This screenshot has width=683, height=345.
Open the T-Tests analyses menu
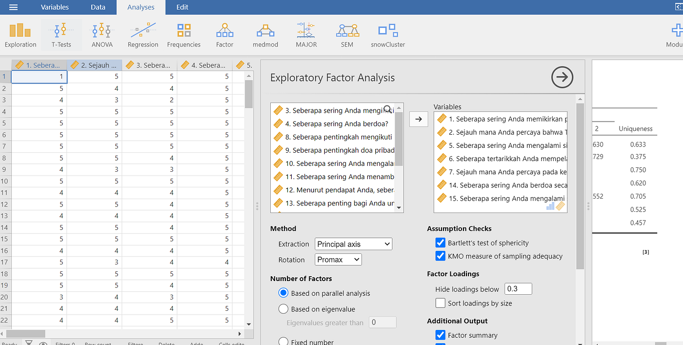click(61, 35)
